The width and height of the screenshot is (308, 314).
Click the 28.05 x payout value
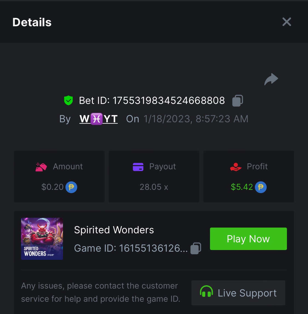coord(154,187)
